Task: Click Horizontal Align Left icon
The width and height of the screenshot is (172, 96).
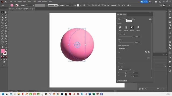Action: click(x=93, y=5)
